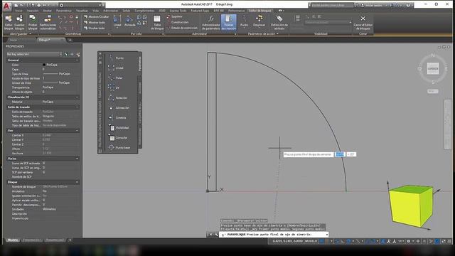Collapse the Bloque properties section
Viewport: 455px width, 256px height.
[77, 182]
